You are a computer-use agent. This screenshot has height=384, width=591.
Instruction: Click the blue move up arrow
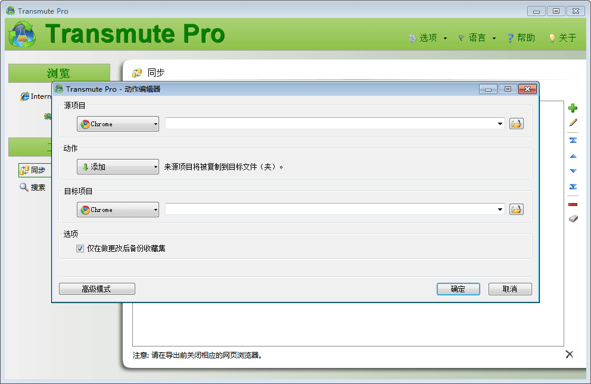pyautogui.click(x=573, y=156)
